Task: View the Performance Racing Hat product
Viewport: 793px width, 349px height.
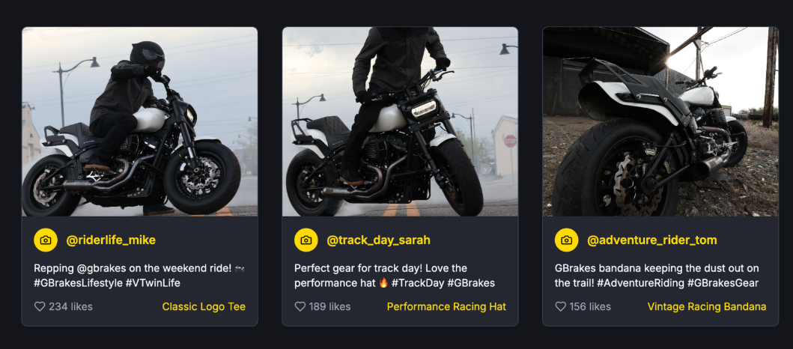Action: 446,306
